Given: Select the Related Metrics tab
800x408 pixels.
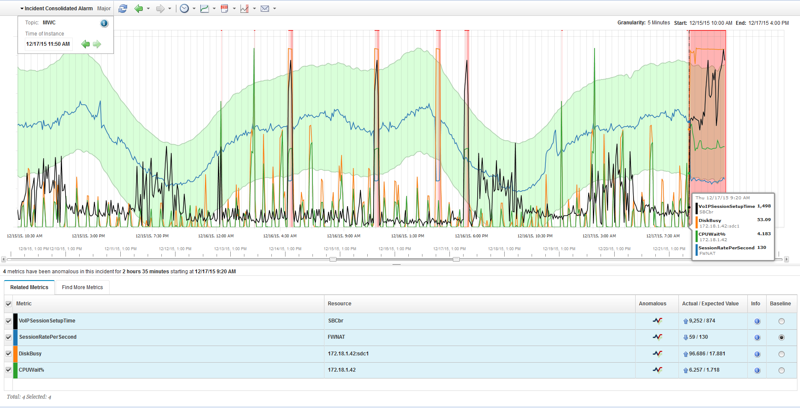Looking at the screenshot, I should (29, 287).
